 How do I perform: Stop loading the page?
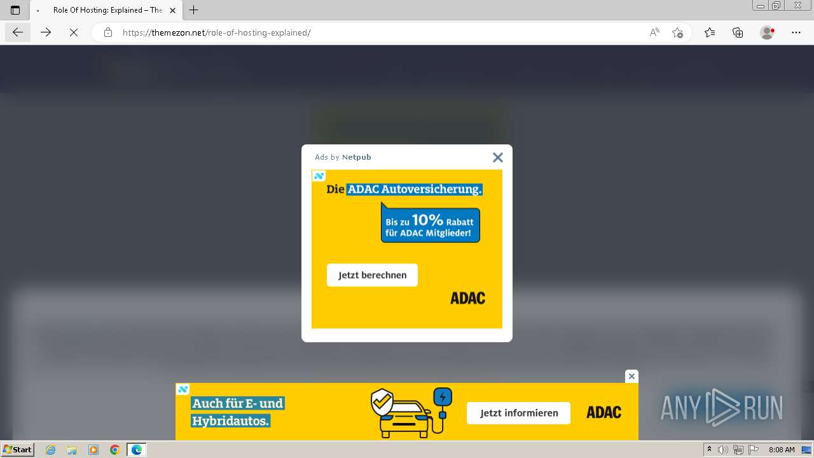(74, 32)
